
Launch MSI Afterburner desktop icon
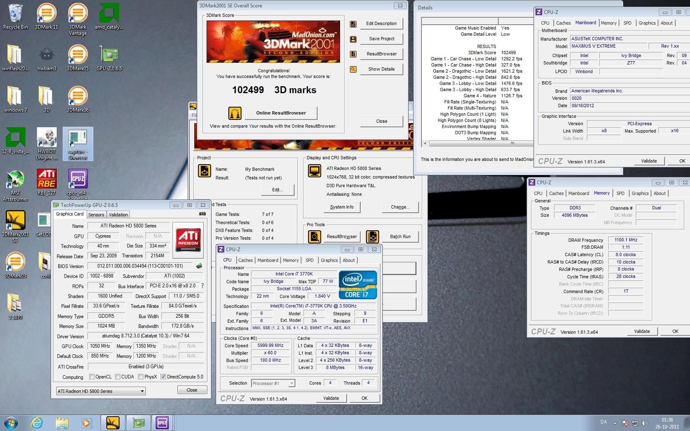15,185
